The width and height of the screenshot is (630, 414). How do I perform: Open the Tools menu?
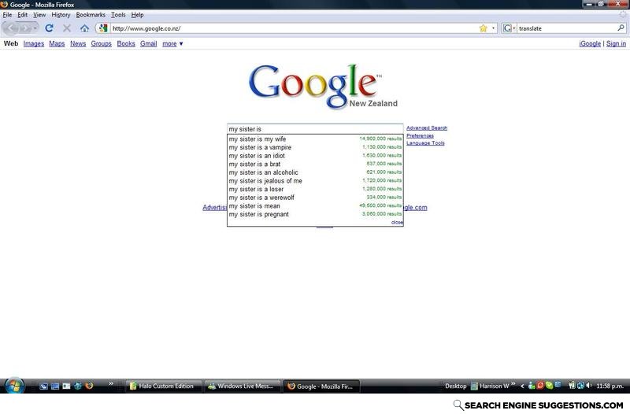coord(118,15)
